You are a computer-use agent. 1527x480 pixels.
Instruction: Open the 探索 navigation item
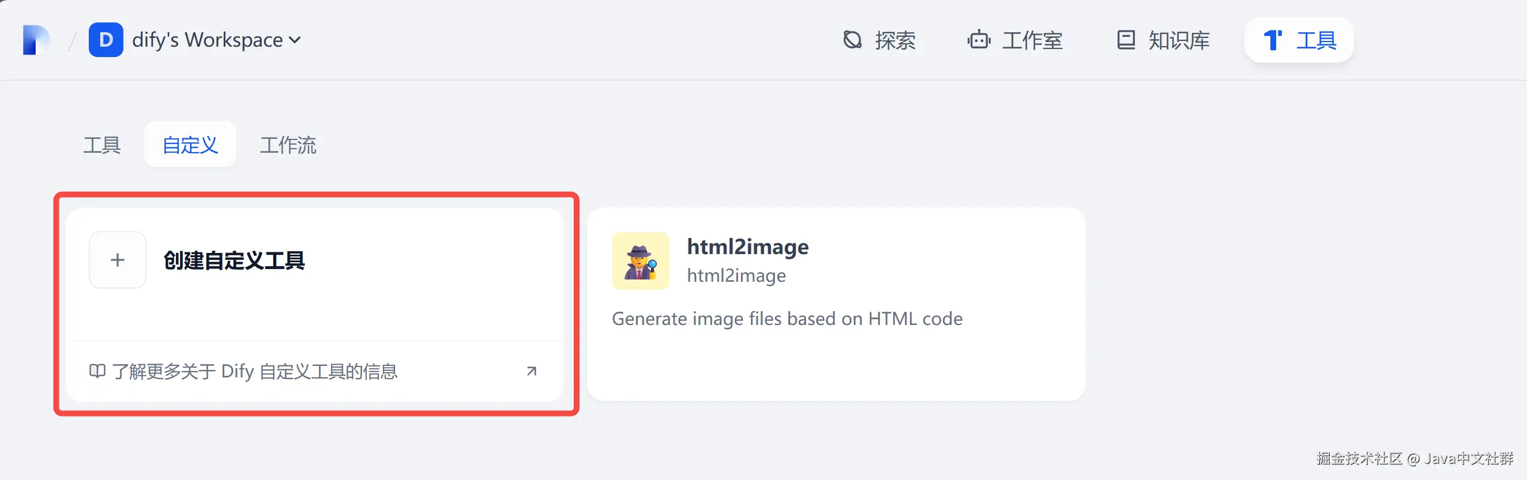895,40
